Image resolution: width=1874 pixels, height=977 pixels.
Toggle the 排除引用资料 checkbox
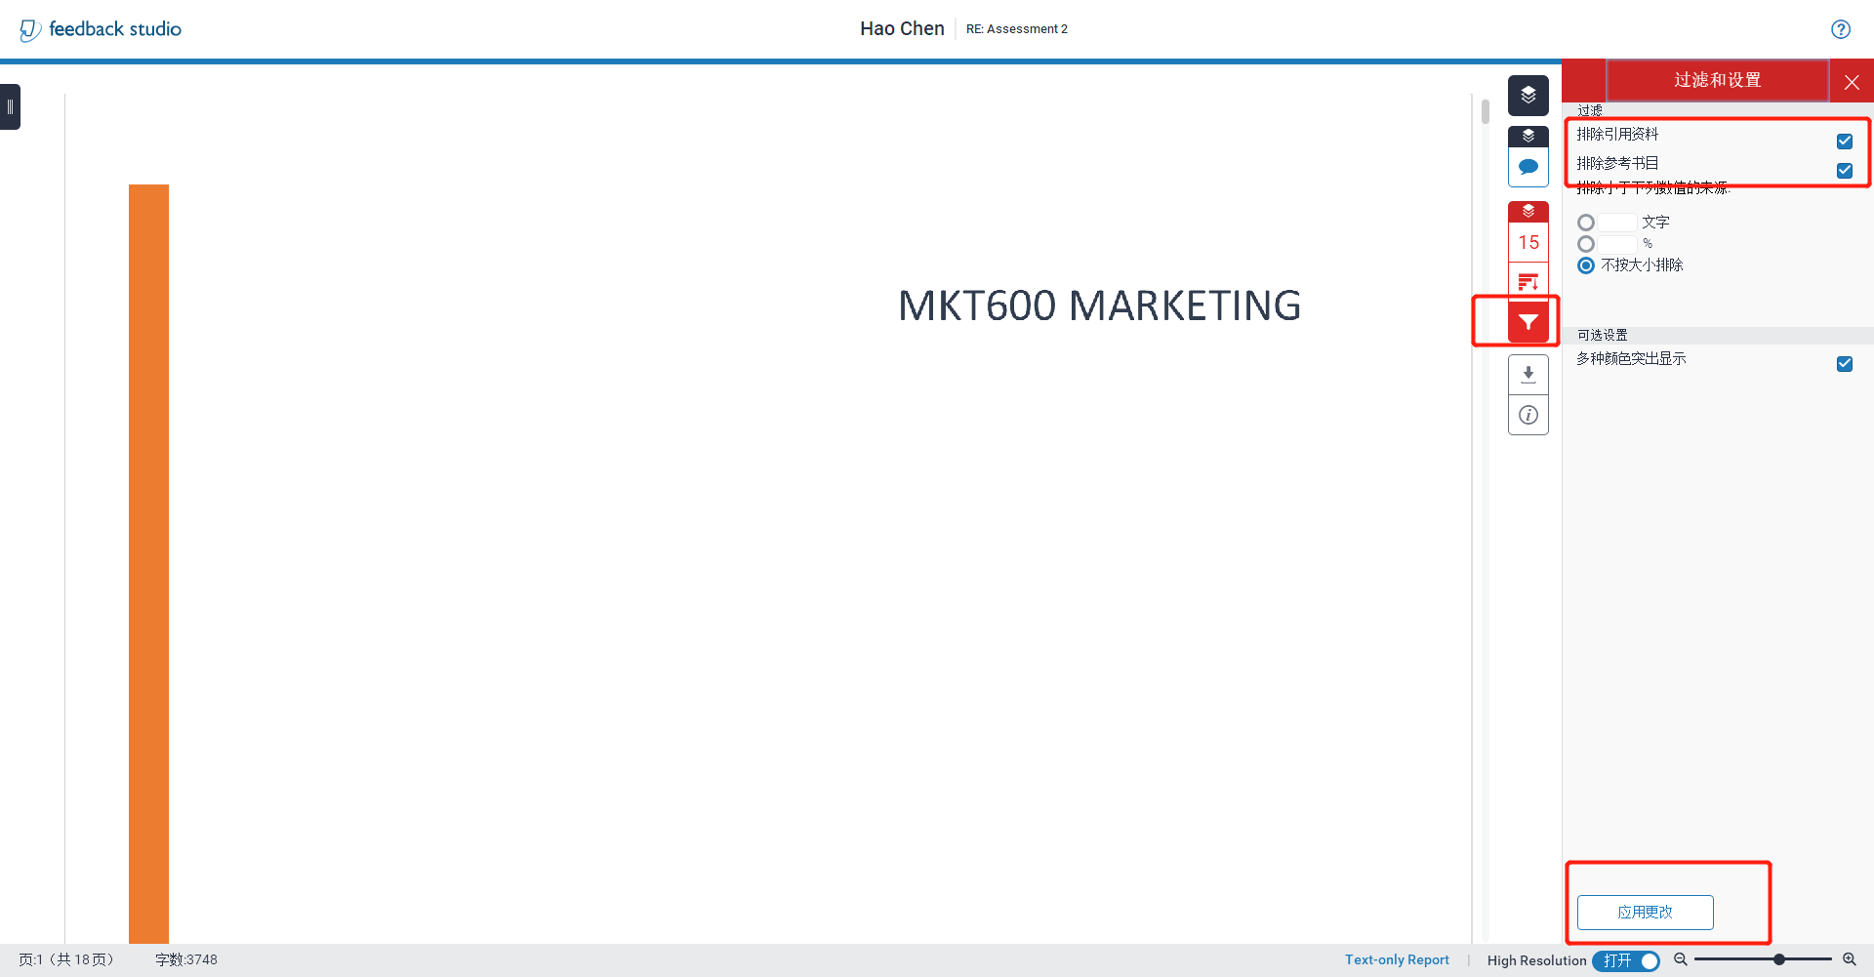pos(1845,142)
